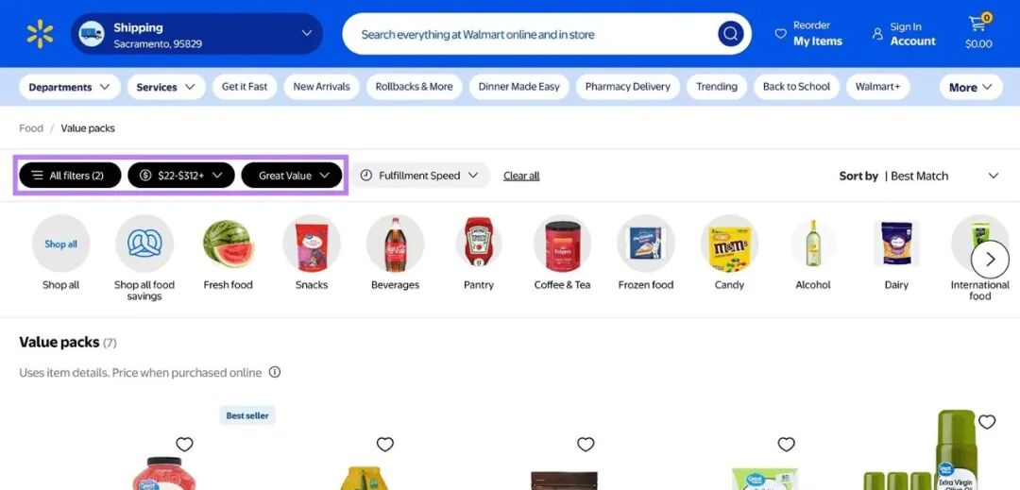Open the Sort by Best Match dropdown
Screen dimensions: 1020x490
919,176
